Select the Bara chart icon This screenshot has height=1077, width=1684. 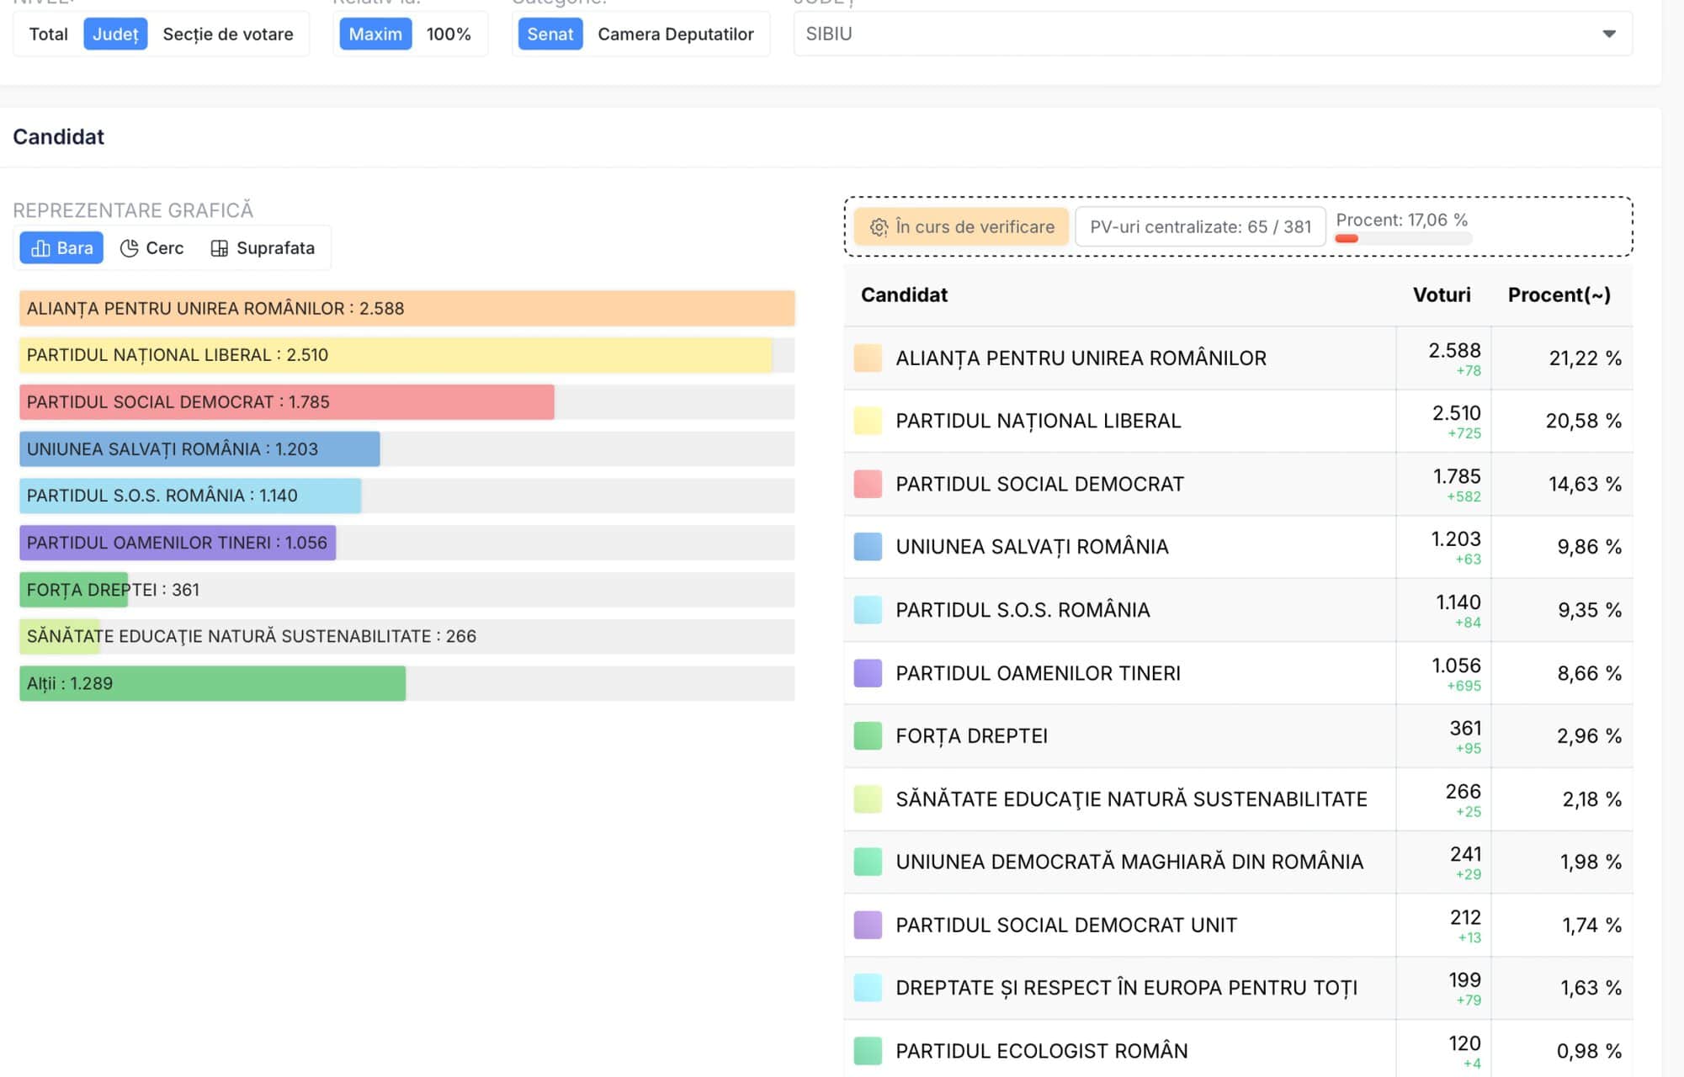pyautogui.click(x=40, y=248)
